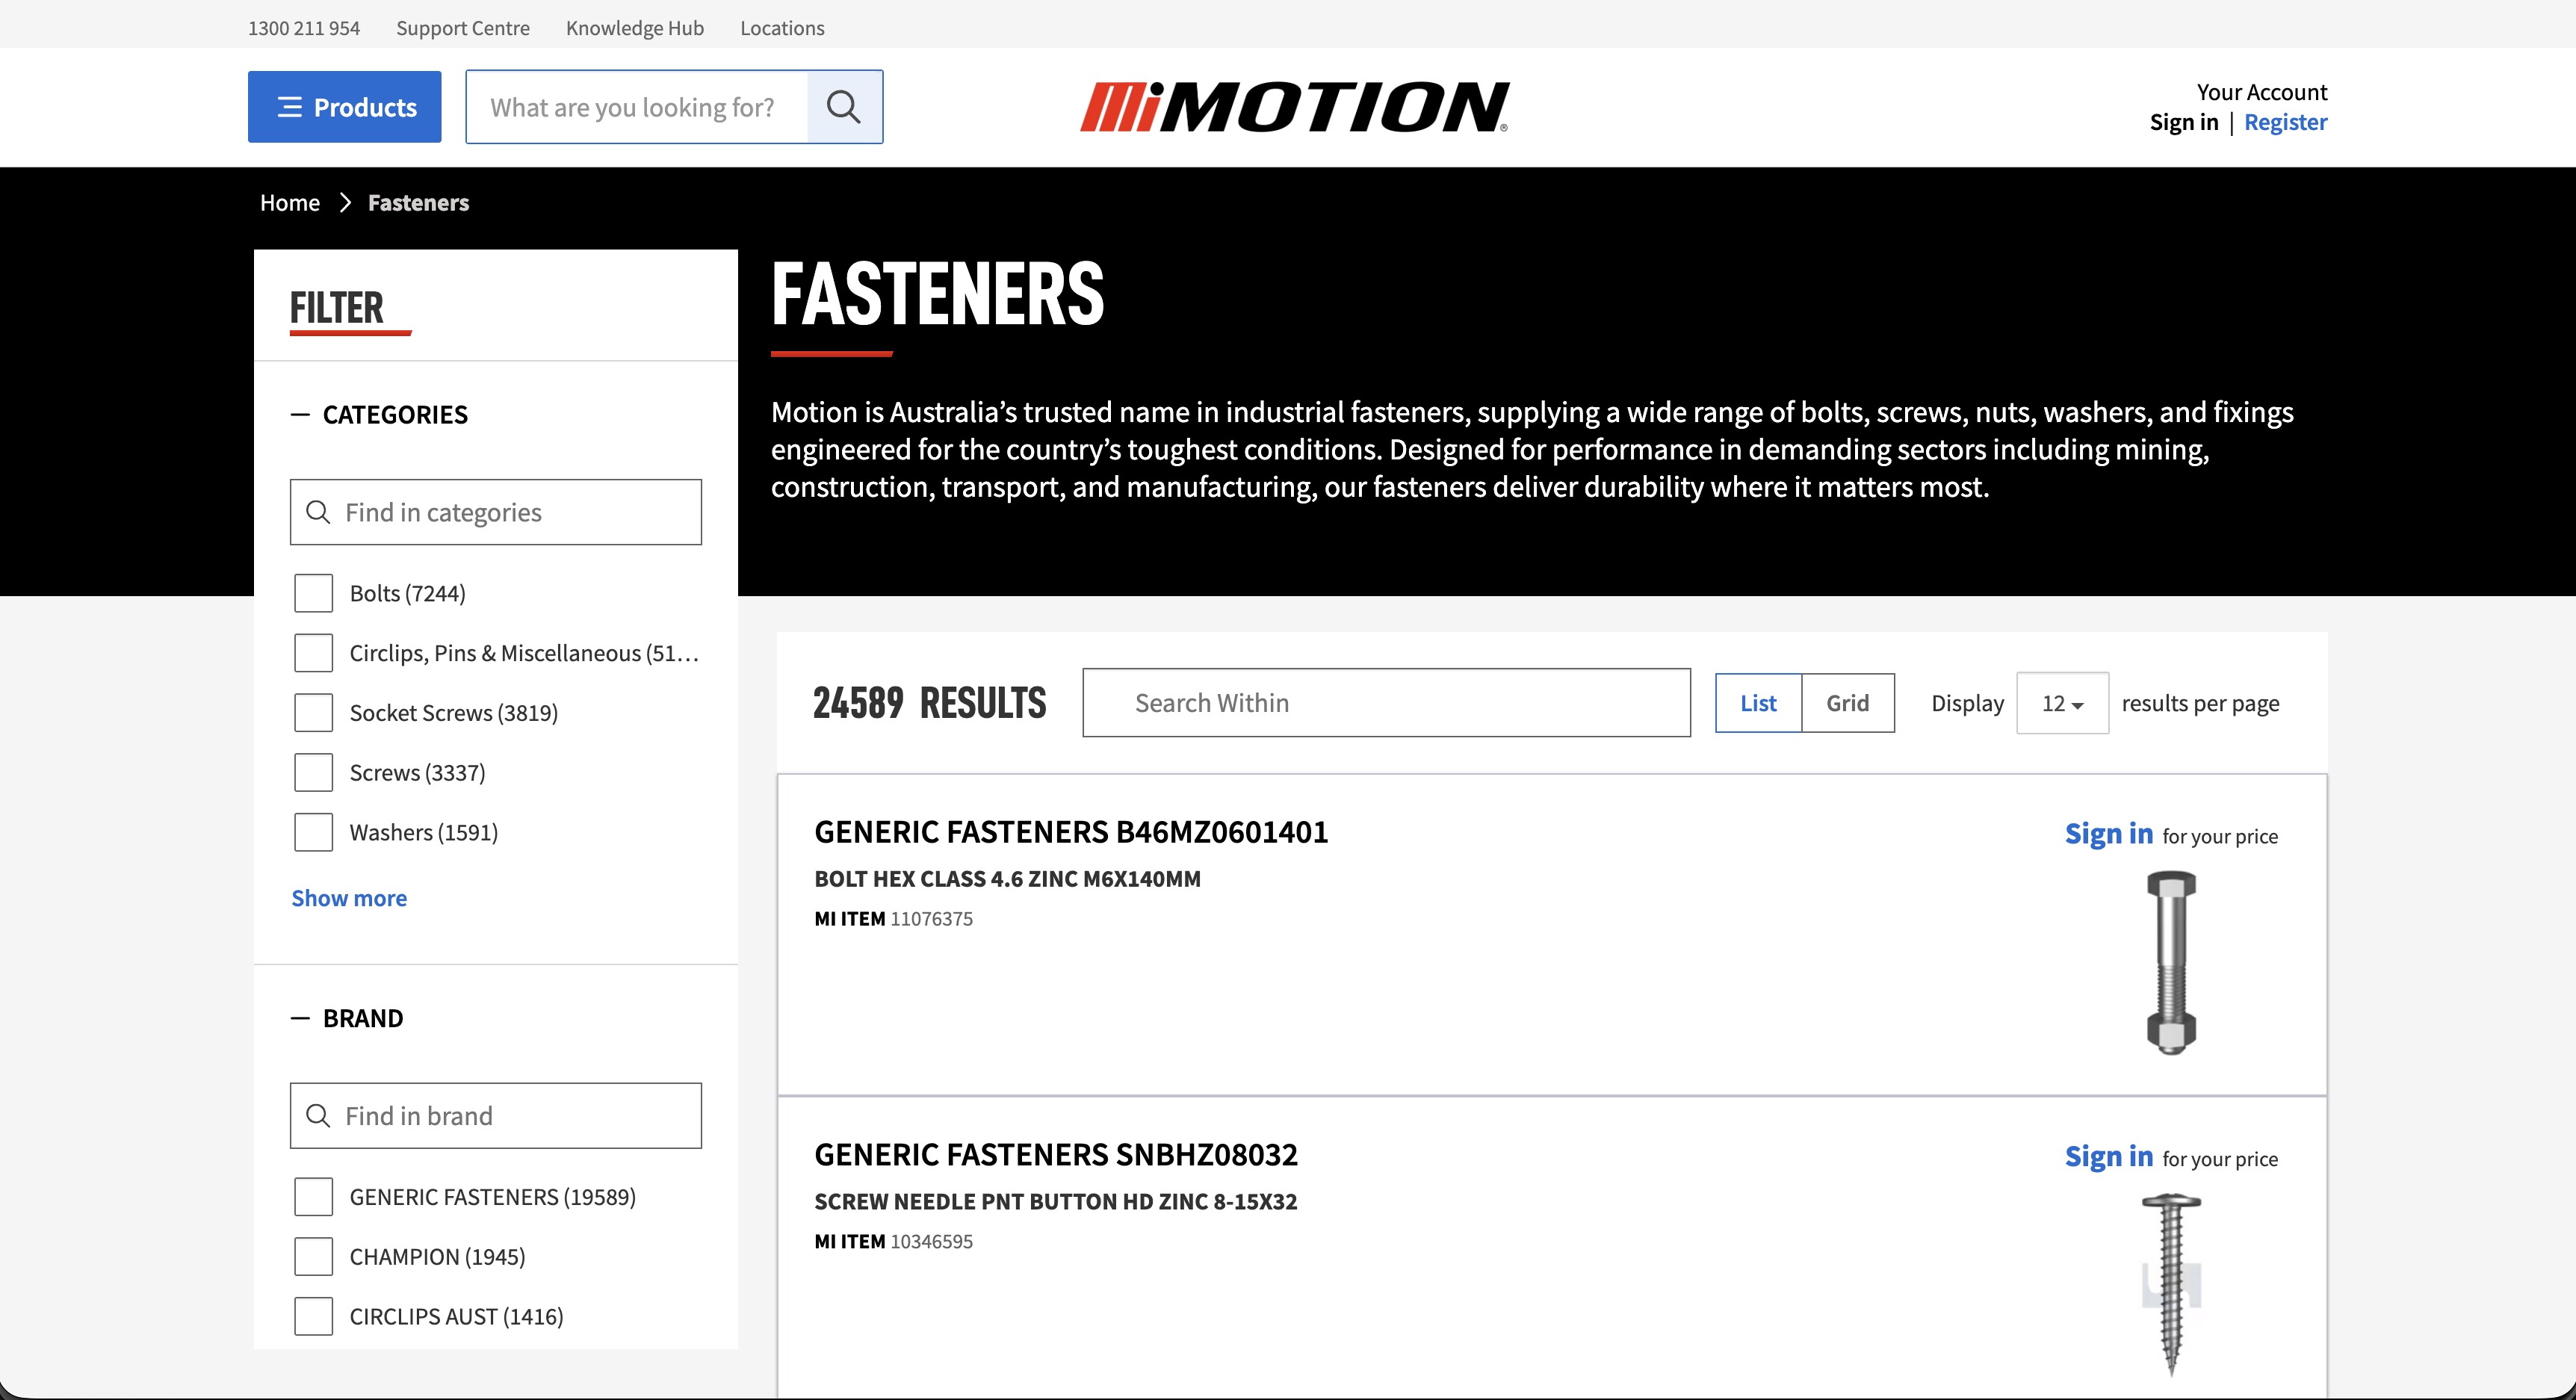Click Sign in for B46MZ0601401 price

click(x=2109, y=833)
